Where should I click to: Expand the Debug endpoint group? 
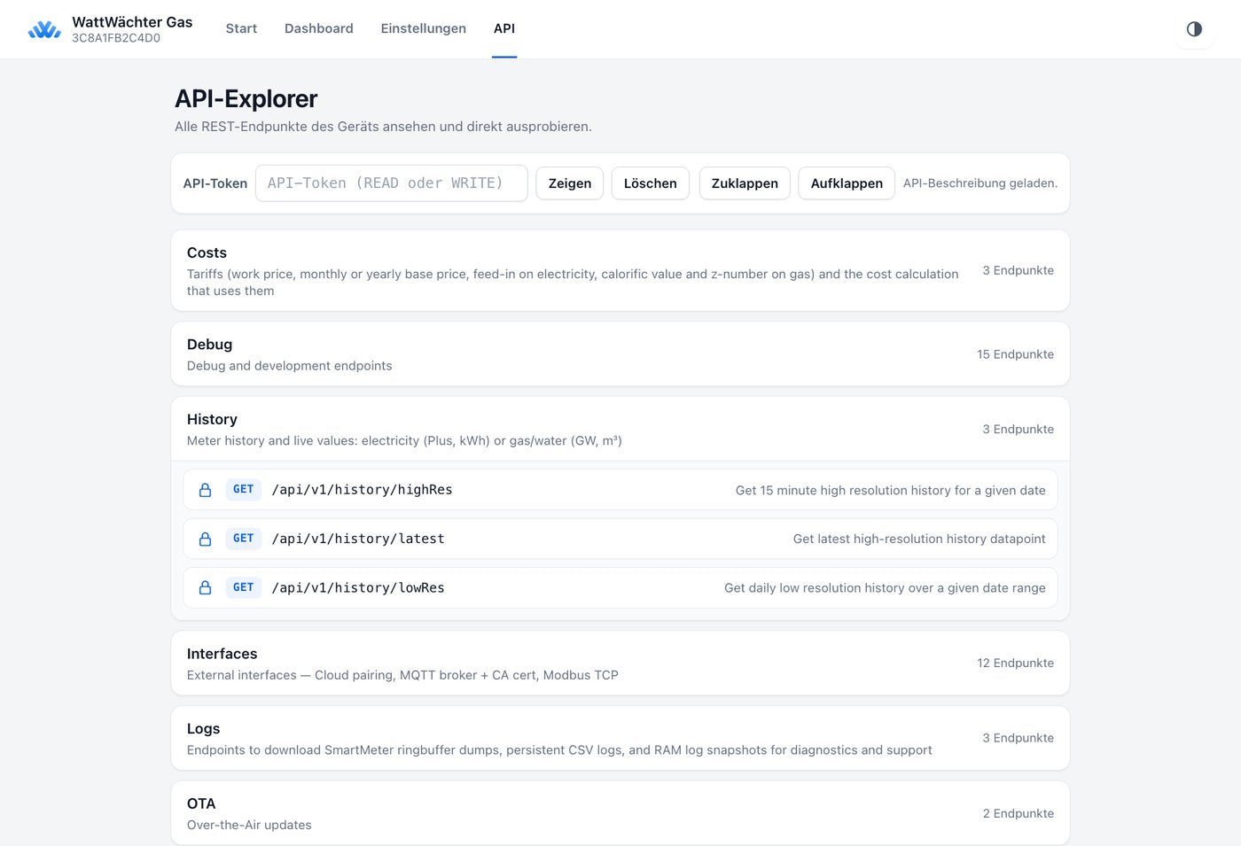click(620, 353)
